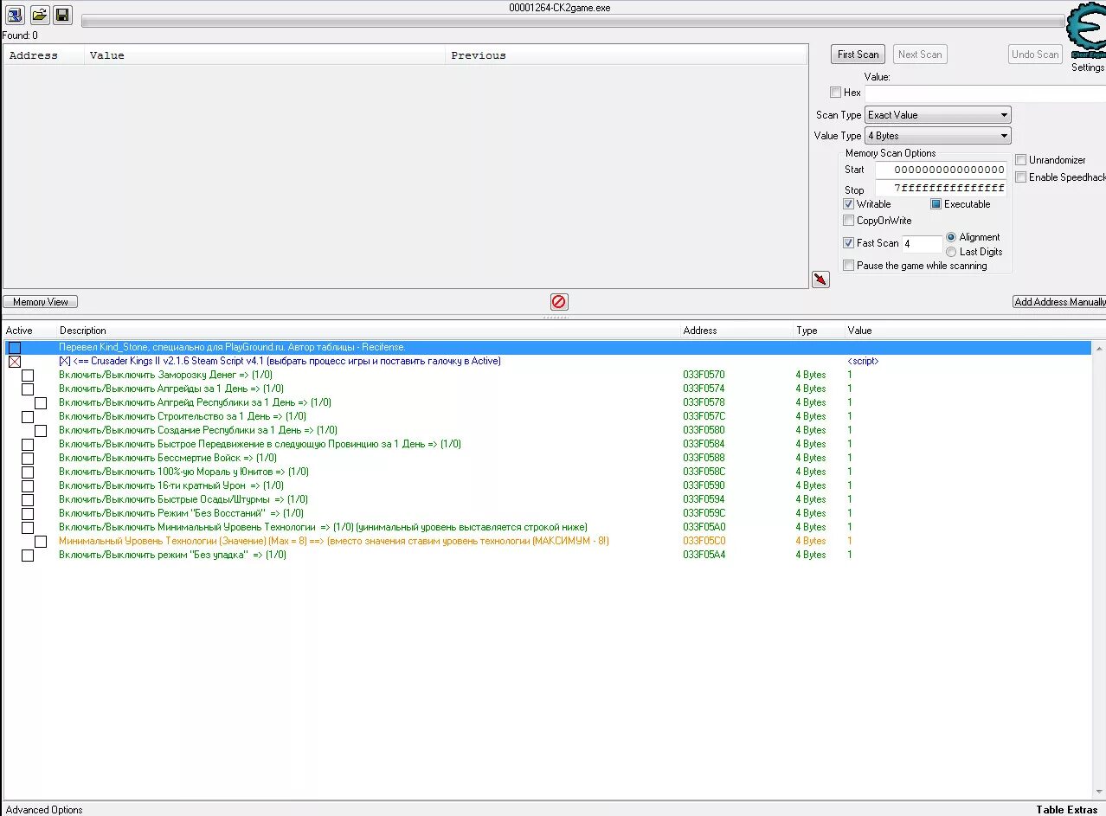Open Cheat Engine logo settings
The image size is (1106, 816).
pyautogui.click(x=1085, y=31)
